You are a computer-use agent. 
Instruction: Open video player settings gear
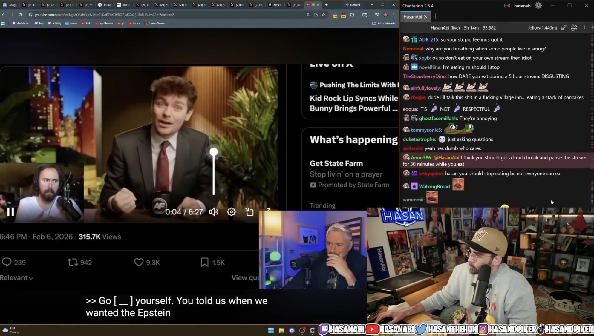click(x=231, y=212)
